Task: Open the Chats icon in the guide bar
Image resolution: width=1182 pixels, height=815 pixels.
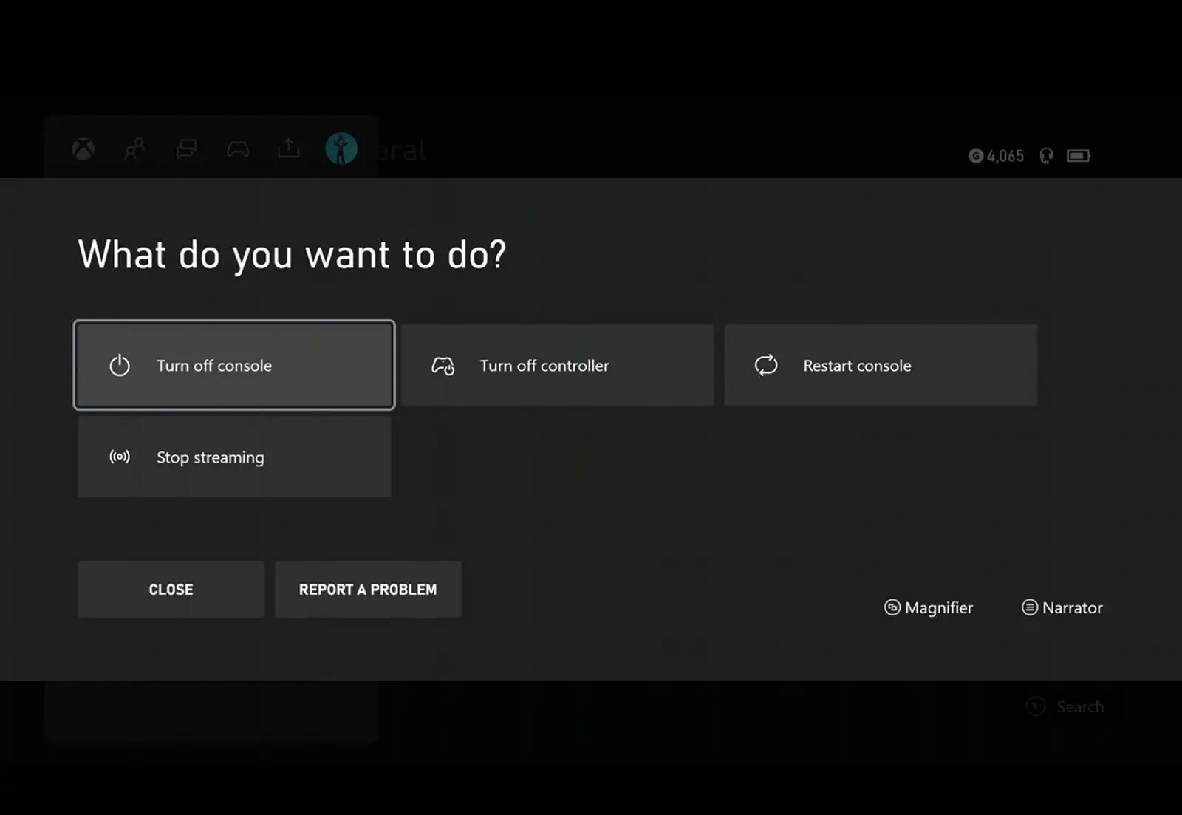Action: pos(186,148)
